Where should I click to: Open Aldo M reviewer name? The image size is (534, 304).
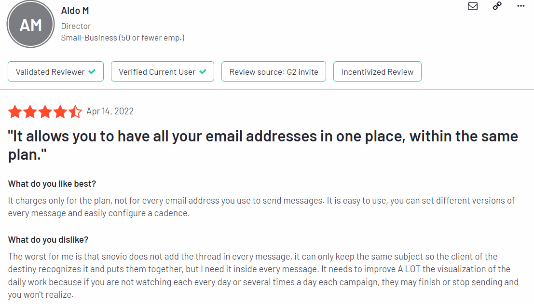point(75,11)
